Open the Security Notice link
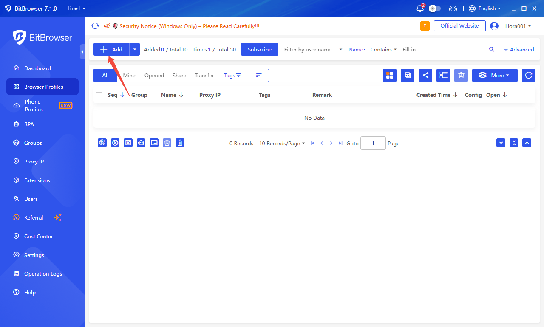544x327 pixels. point(189,26)
